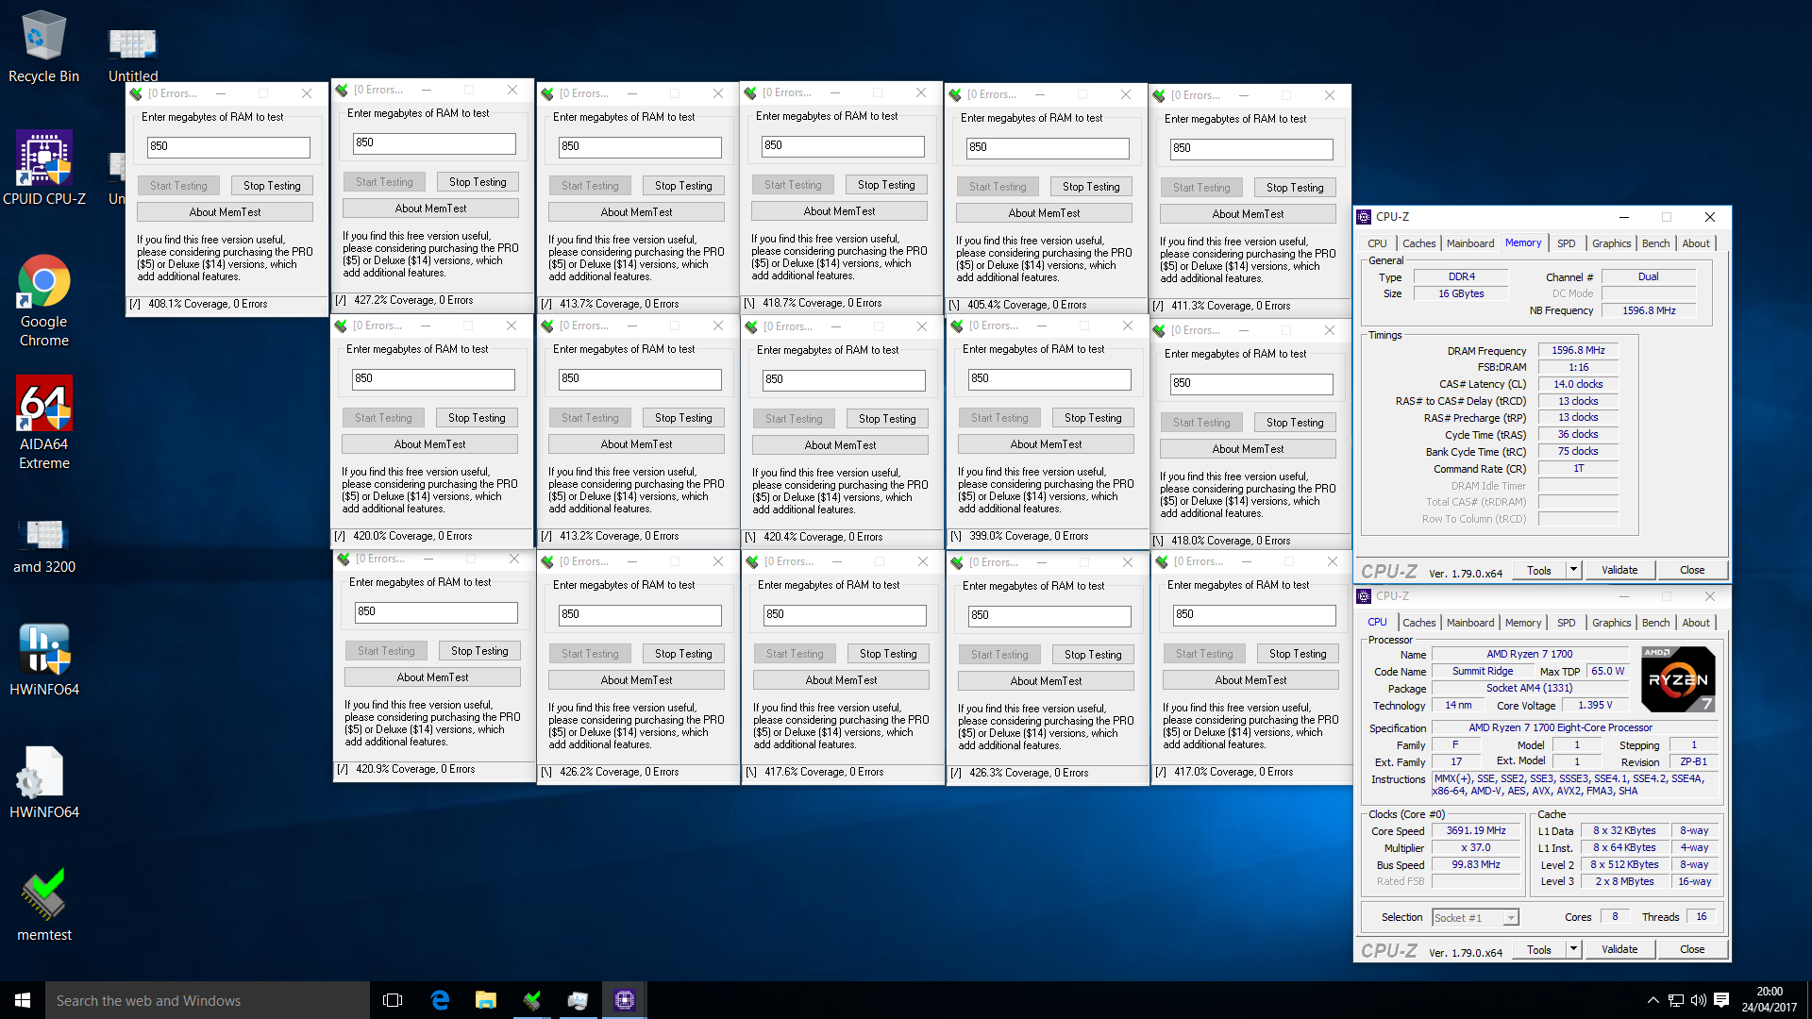Image resolution: width=1812 pixels, height=1019 pixels.
Task: Click the title icon of MemTest window showing 408.1% Coverage
Action: 136,93
